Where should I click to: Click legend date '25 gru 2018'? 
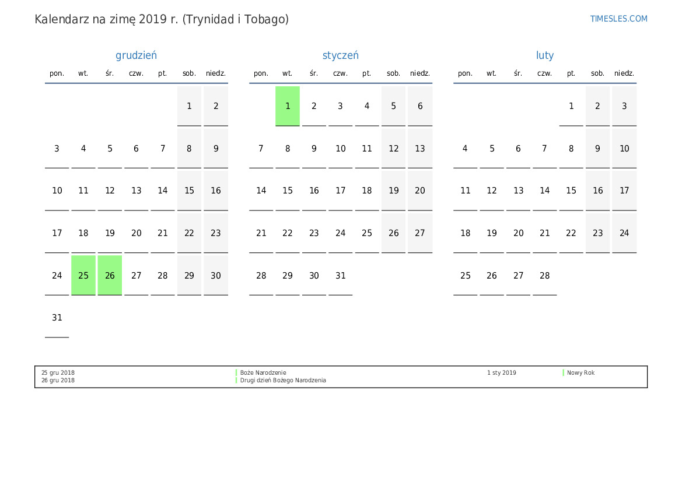coord(58,372)
